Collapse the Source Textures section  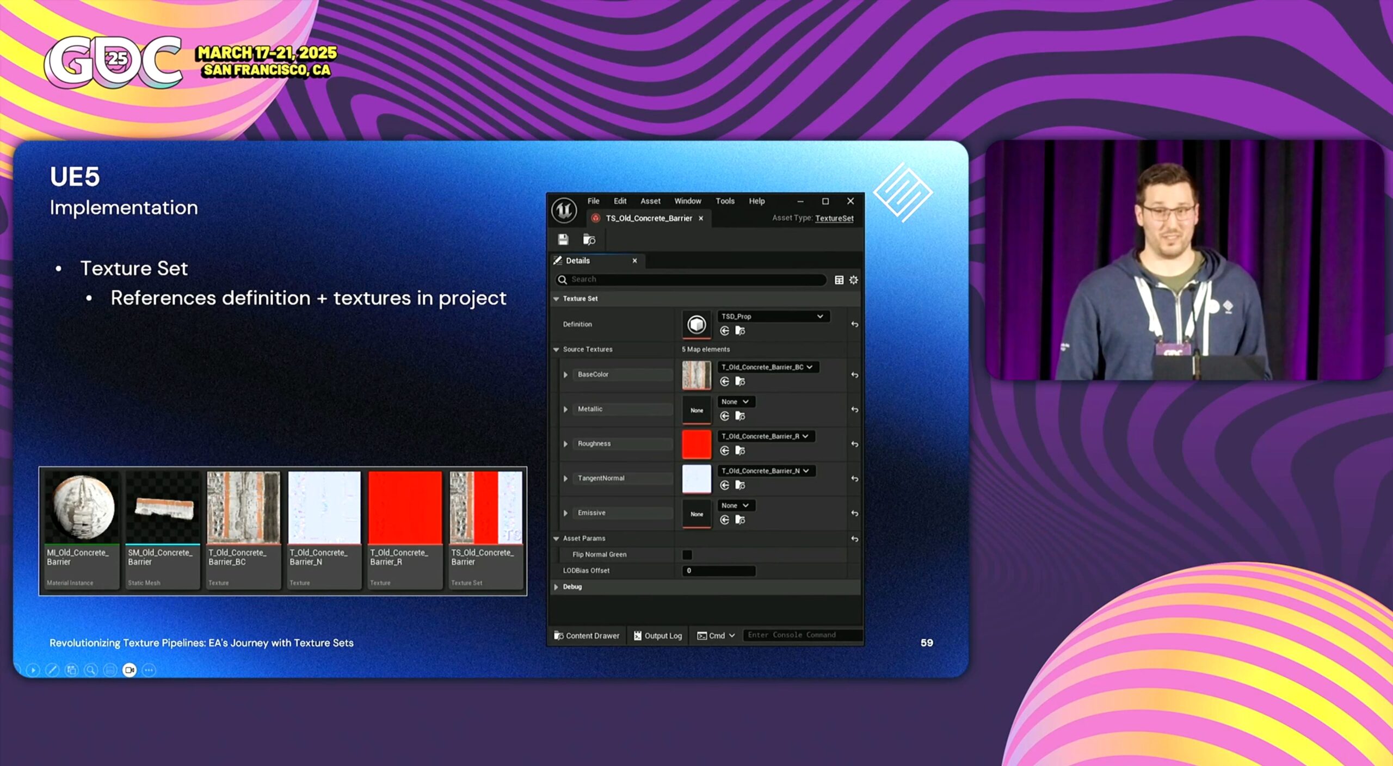[x=556, y=349]
